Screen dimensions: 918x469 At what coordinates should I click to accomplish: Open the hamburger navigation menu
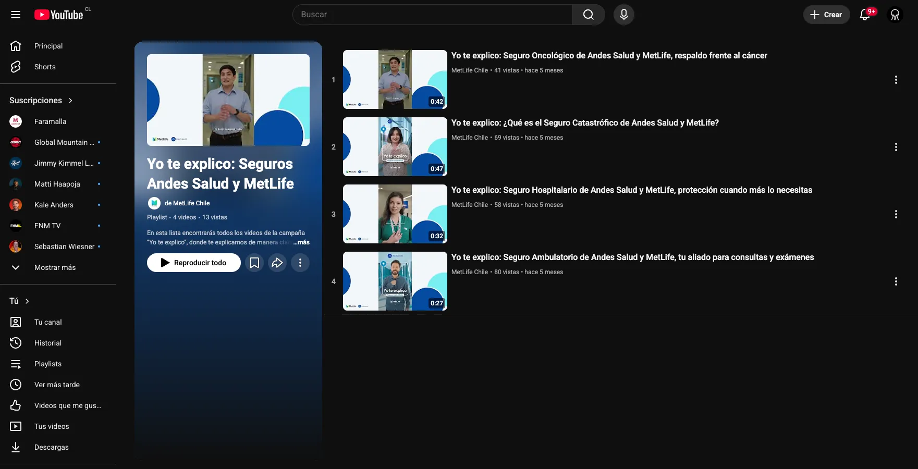coord(16,15)
